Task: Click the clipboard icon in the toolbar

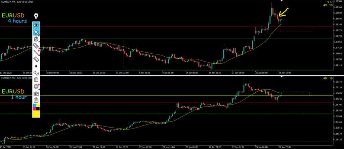Action: (x=36, y=100)
